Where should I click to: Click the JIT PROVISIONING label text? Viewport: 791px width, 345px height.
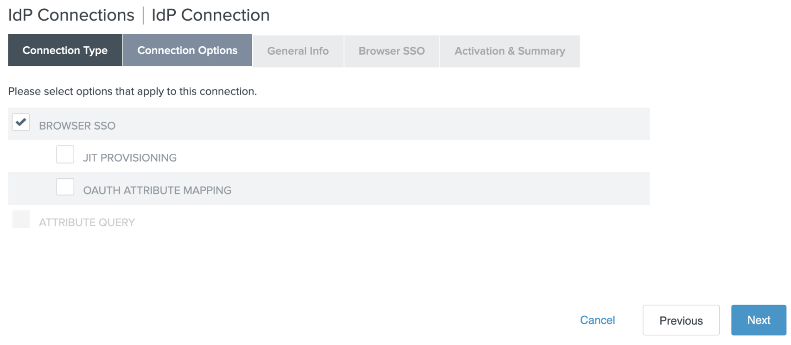click(130, 158)
